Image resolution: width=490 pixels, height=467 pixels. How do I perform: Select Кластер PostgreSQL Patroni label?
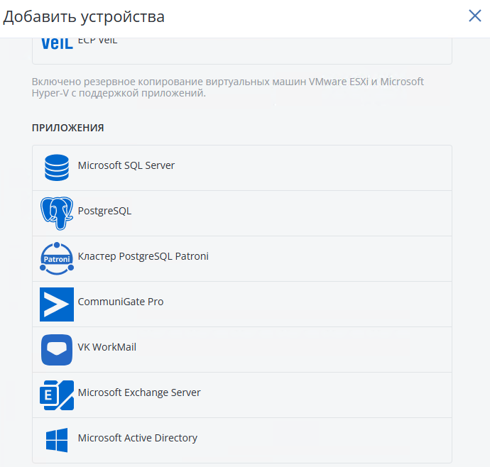pyautogui.click(x=143, y=256)
